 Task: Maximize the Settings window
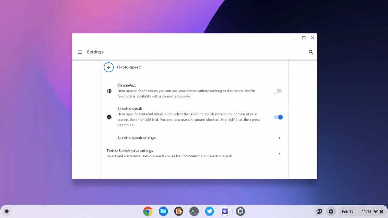click(x=304, y=38)
